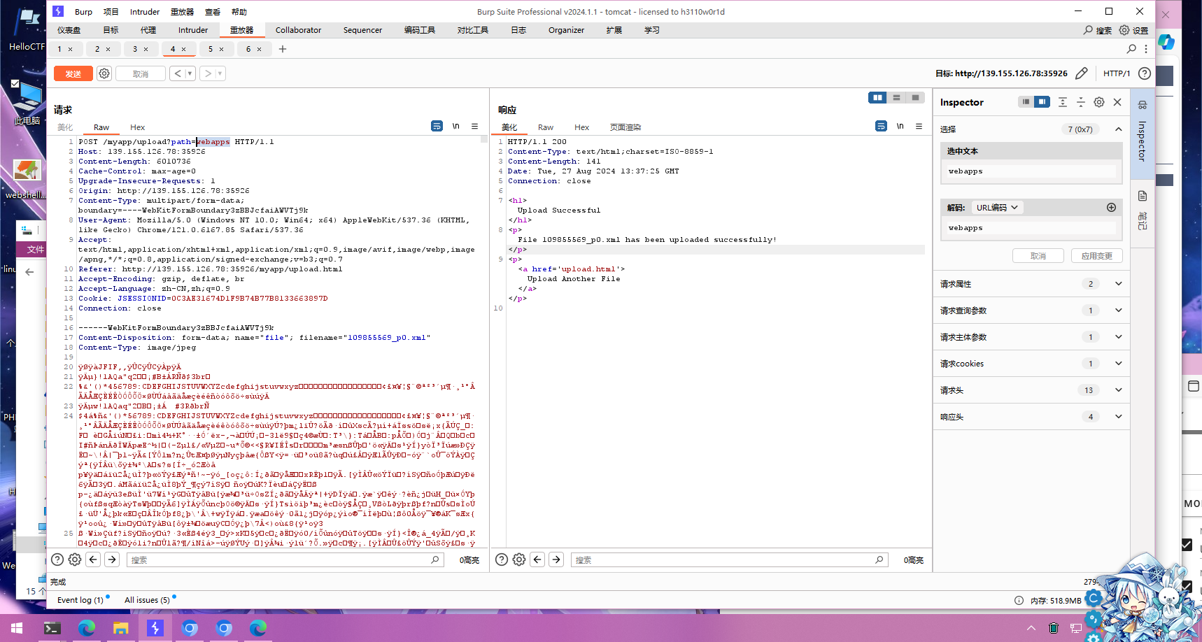
Task: Click the 应用变更 apply changes button
Action: (1096, 256)
